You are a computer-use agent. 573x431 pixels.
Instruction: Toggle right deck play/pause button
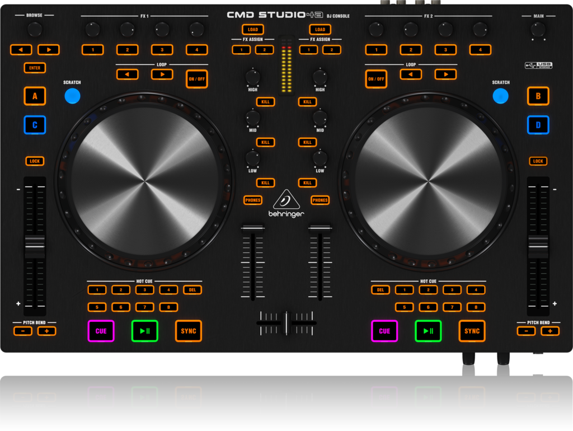(x=428, y=331)
